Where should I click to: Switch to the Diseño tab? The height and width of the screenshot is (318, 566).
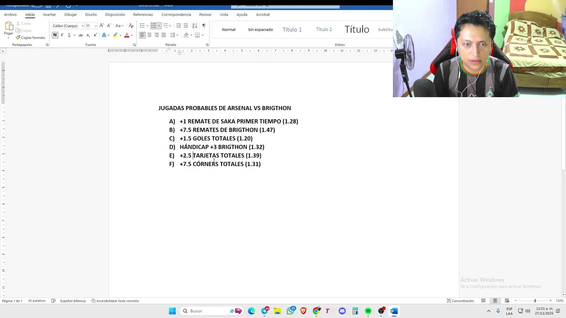point(91,15)
